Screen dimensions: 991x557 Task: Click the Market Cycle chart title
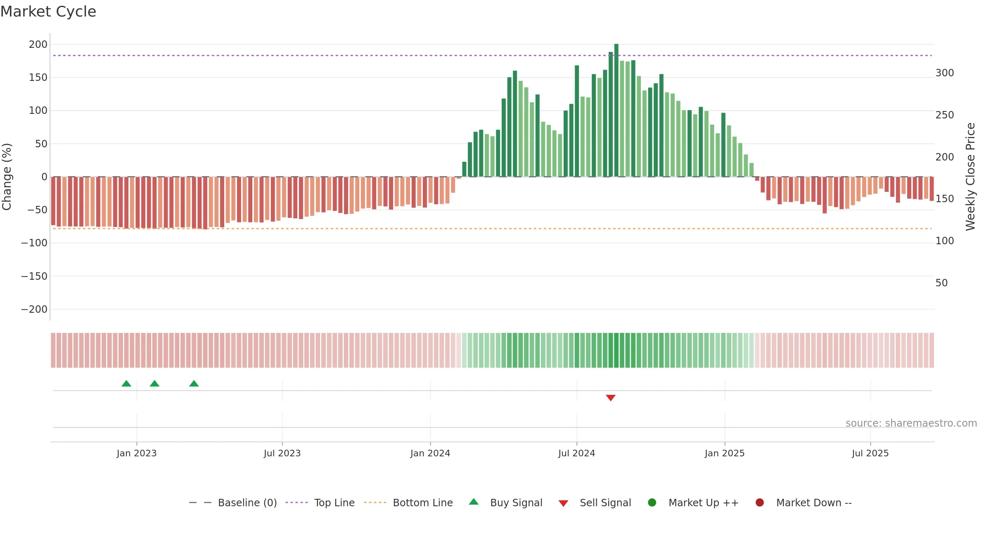pyautogui.click(x=48, y=12)
